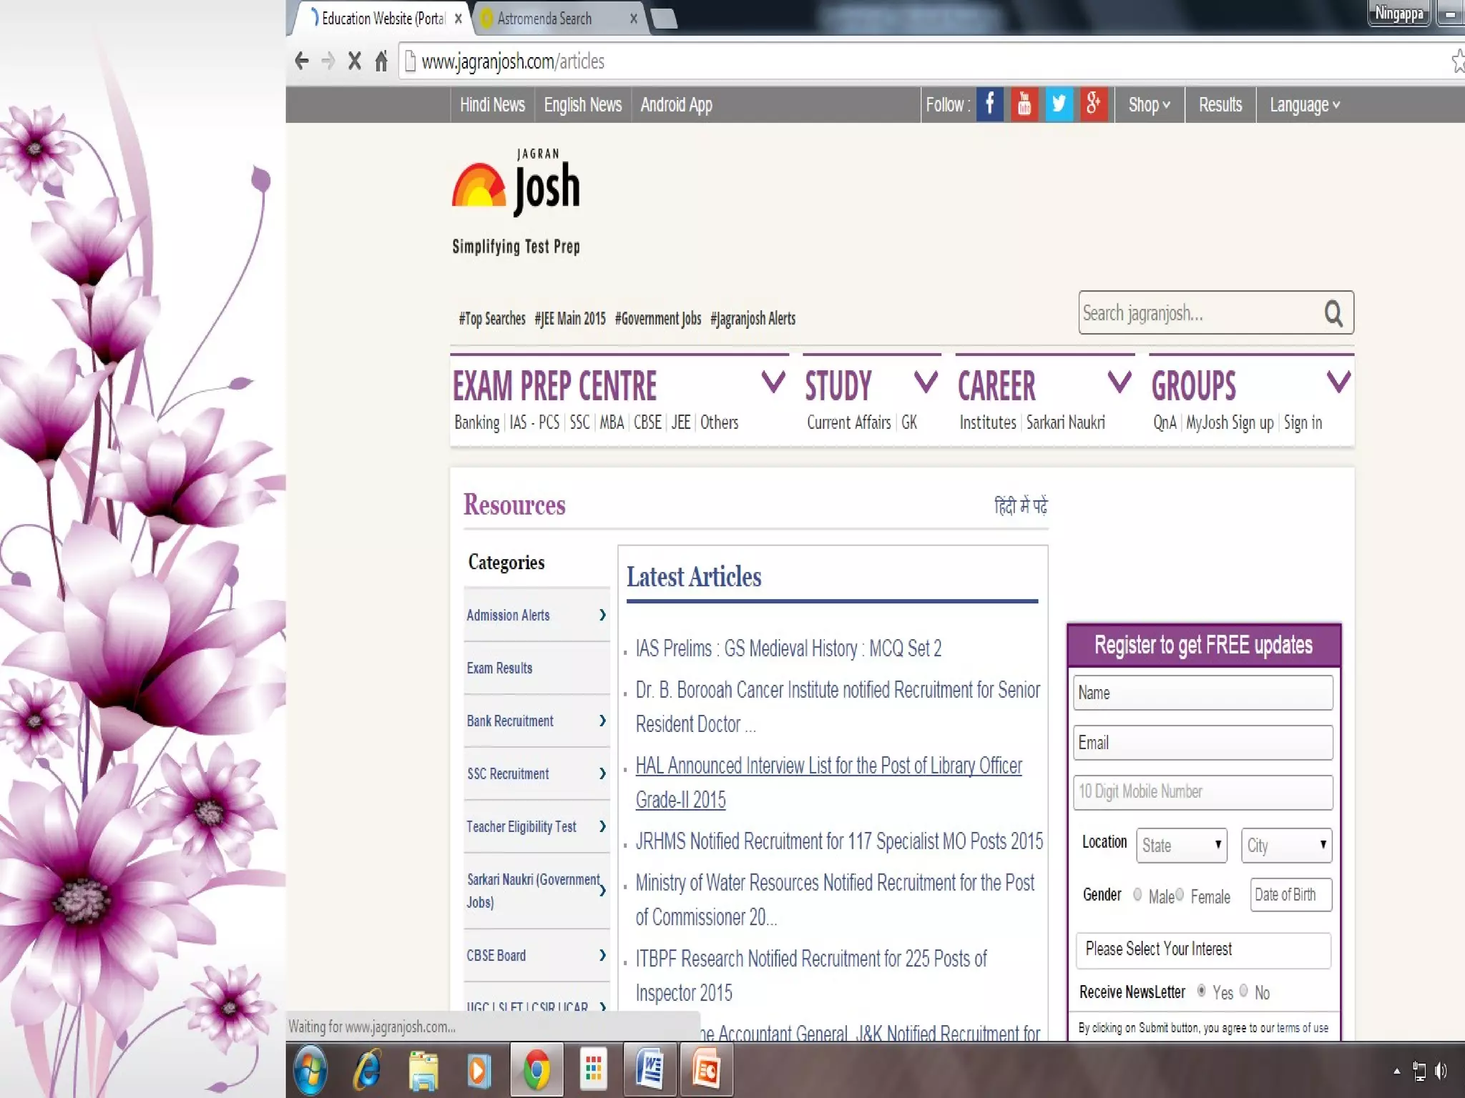Viewport: 1465px width, 1098px height.
Task: Open English News menu item
Action: (583, 105)
